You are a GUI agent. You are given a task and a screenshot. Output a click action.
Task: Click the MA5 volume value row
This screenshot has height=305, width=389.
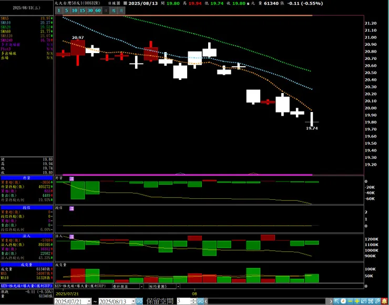point(26,273)
